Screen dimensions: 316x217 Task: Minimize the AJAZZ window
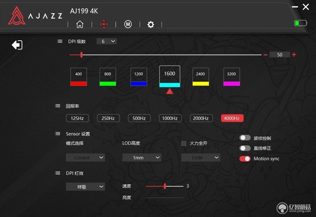[295, 7]
